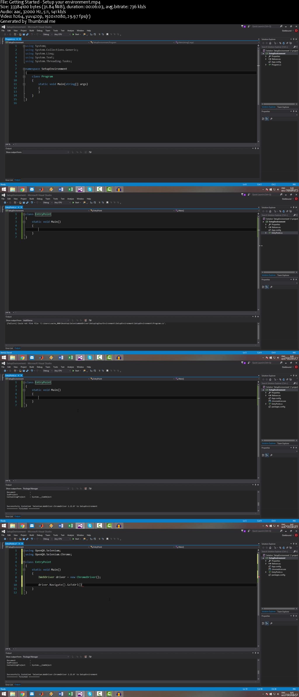299x697 pixels.
Task: Switch to Team Explorer tab in 00:01:15 frame
Action: tap(283, 107)
